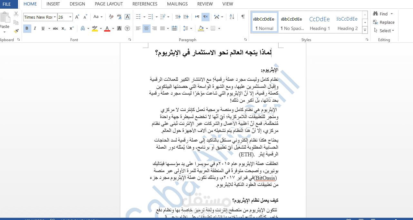Click Increase Indent icon

click(186, 17)
